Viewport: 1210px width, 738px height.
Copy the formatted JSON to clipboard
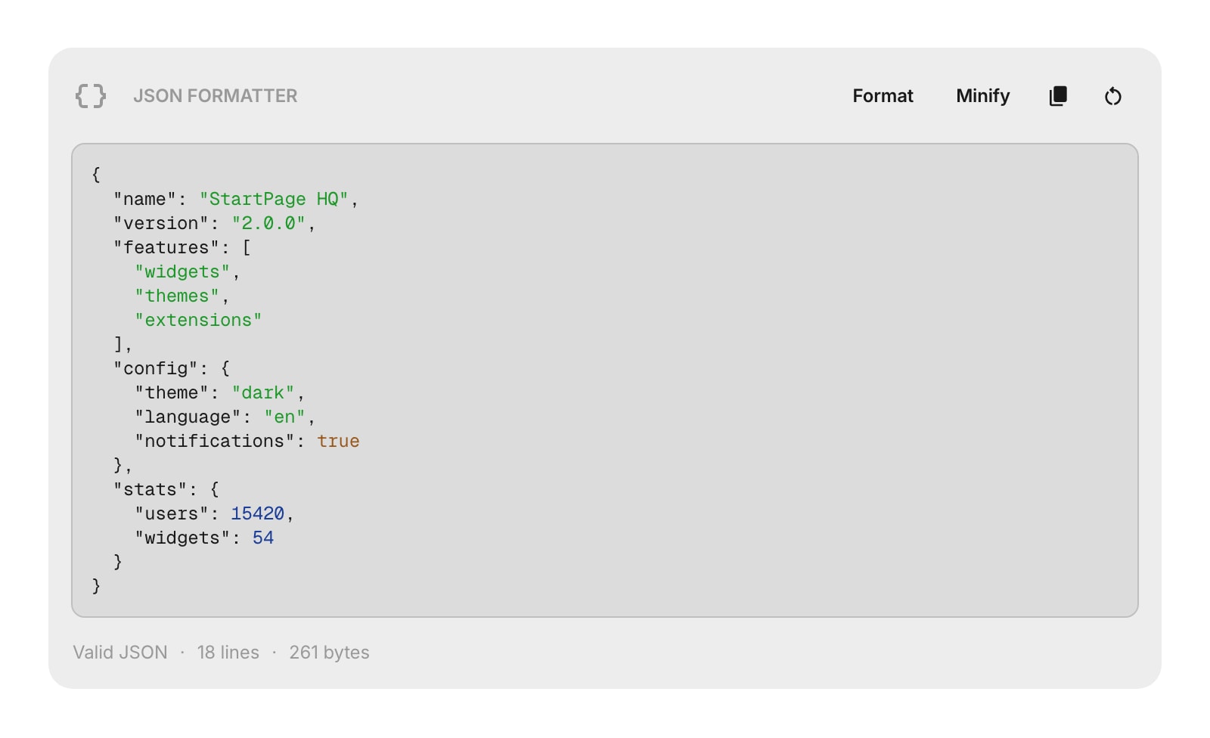pyautogui.click(x=1058, y=96)
